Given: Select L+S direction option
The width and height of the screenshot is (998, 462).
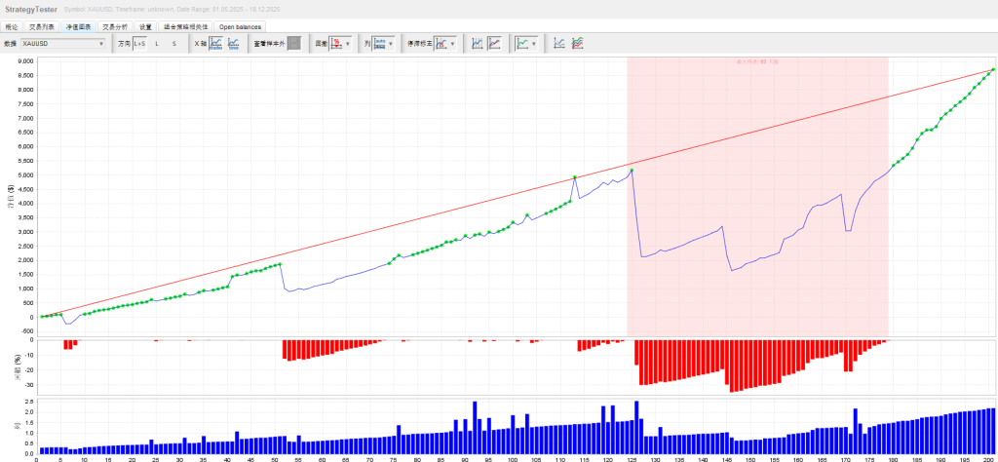Looking at the screenshot, I should click(138, 44).
